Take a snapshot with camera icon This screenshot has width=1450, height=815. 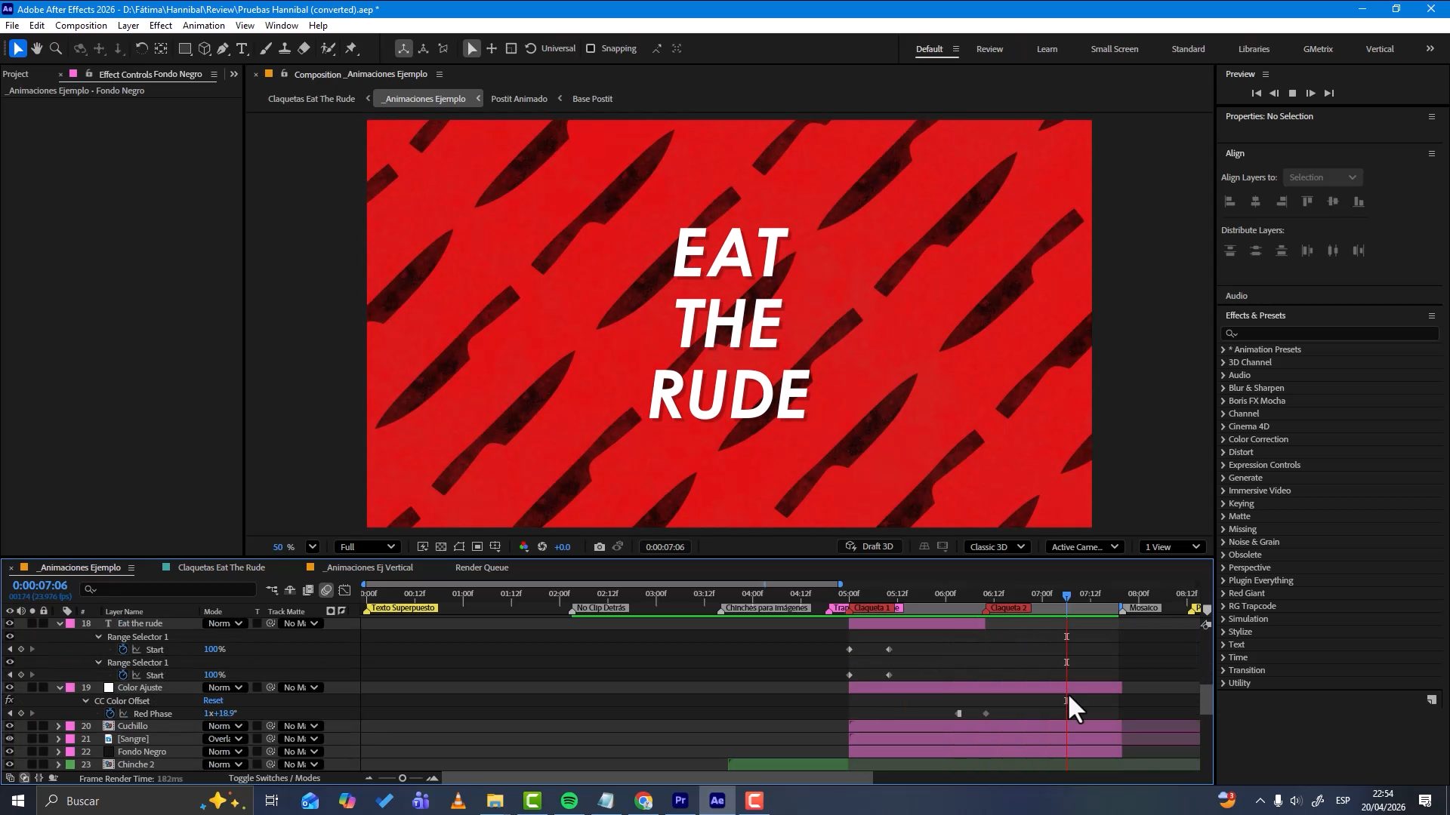pos(600,547)
